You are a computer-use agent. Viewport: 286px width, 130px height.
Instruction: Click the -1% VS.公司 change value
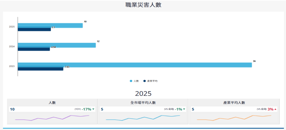click(179, 109)
